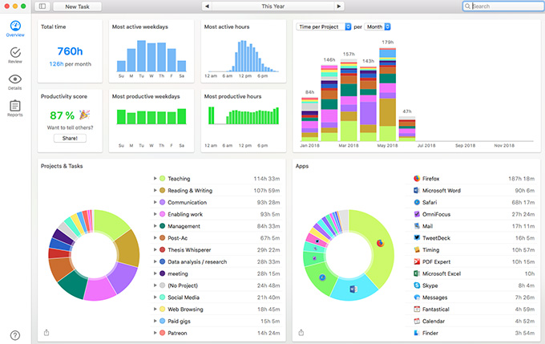Open the Details section in sidebar
Viewport: 545px width, 344px height.
[x=15, y=81]
